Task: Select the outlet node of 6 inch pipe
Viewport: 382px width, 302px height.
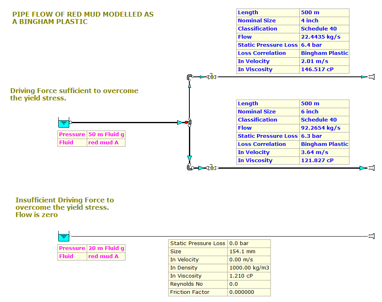Action: [x=371, y=168]
